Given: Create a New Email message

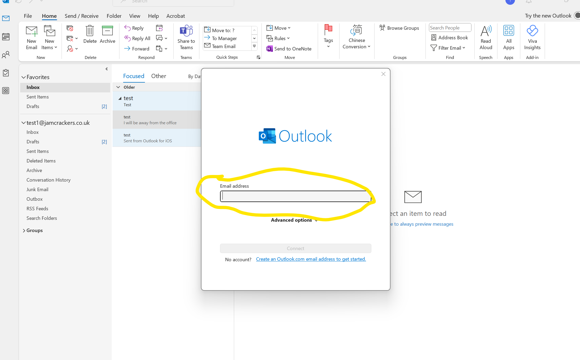Looking at the screenshot, I should point(32,37).
